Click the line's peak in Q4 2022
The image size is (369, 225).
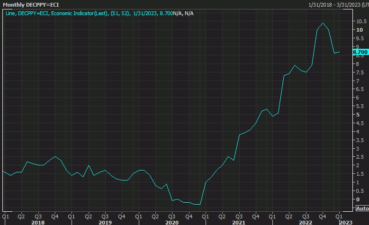(323, 23)
